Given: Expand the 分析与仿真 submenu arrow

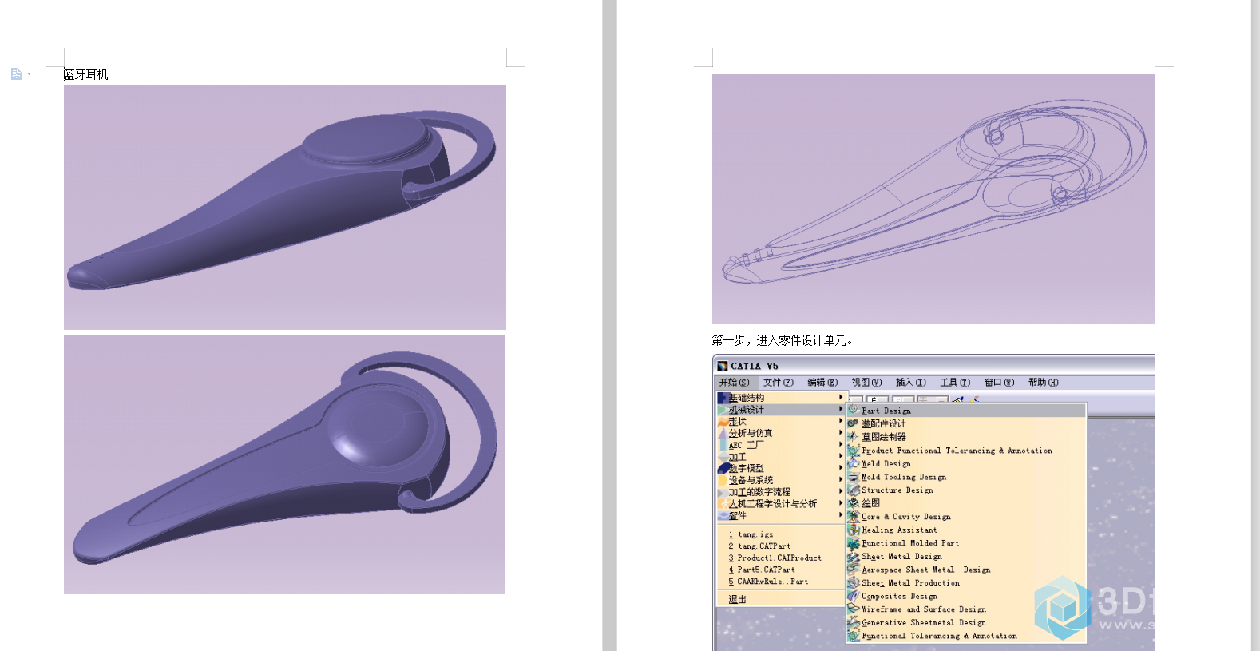Looking at the screenshot, I should click(x=840, y=433).
